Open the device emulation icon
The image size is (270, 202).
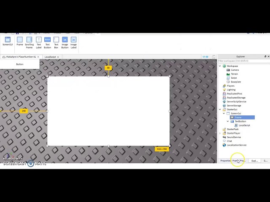coord(213,57)
